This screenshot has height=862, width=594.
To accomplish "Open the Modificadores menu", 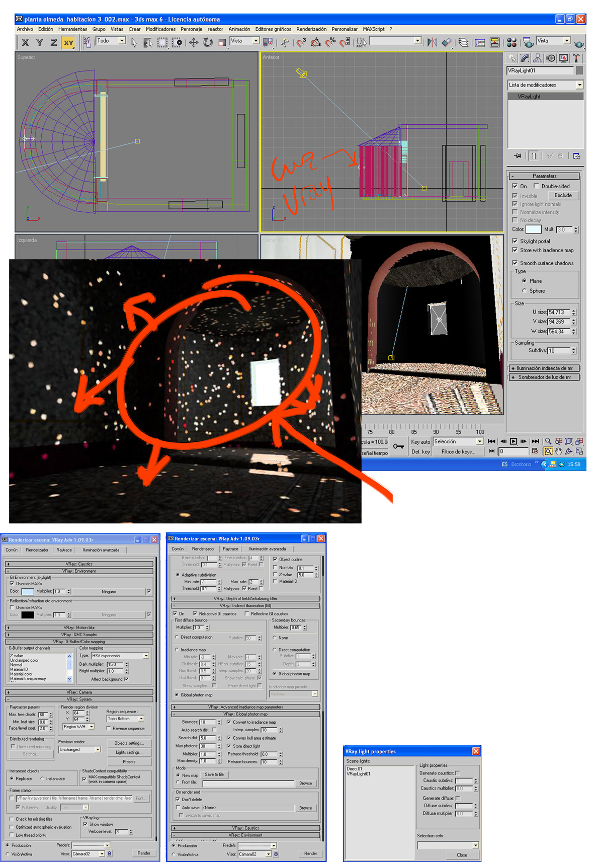I will click(160, 29).
